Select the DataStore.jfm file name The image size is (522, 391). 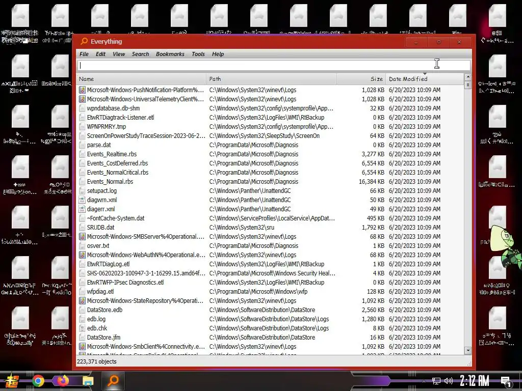point(103,337)
